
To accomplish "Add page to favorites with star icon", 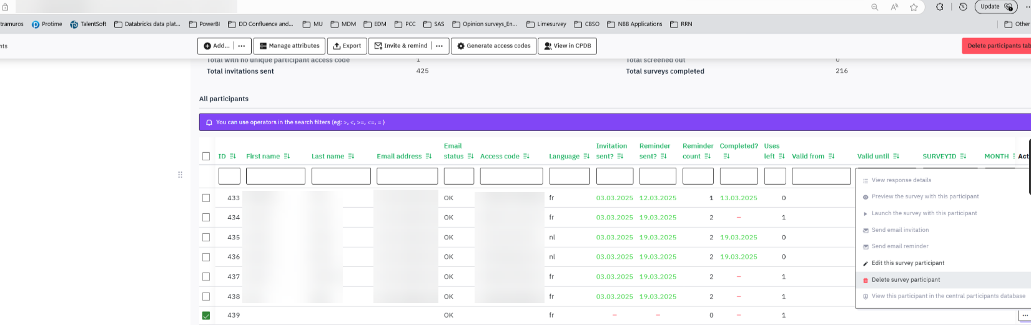I will 914,7.
